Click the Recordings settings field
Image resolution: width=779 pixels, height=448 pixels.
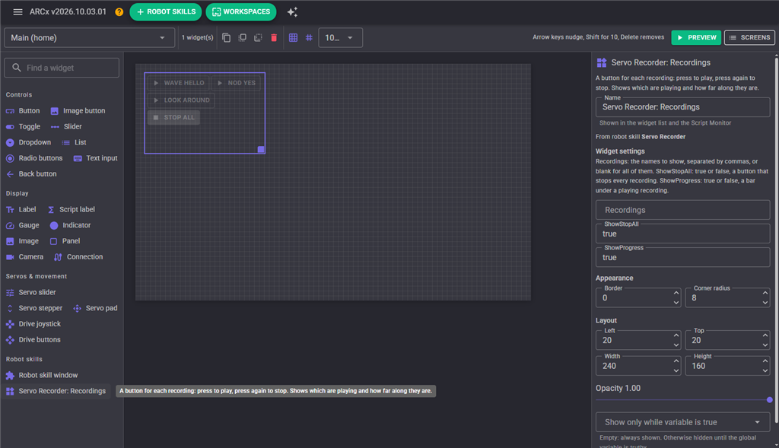coord(682,210)
